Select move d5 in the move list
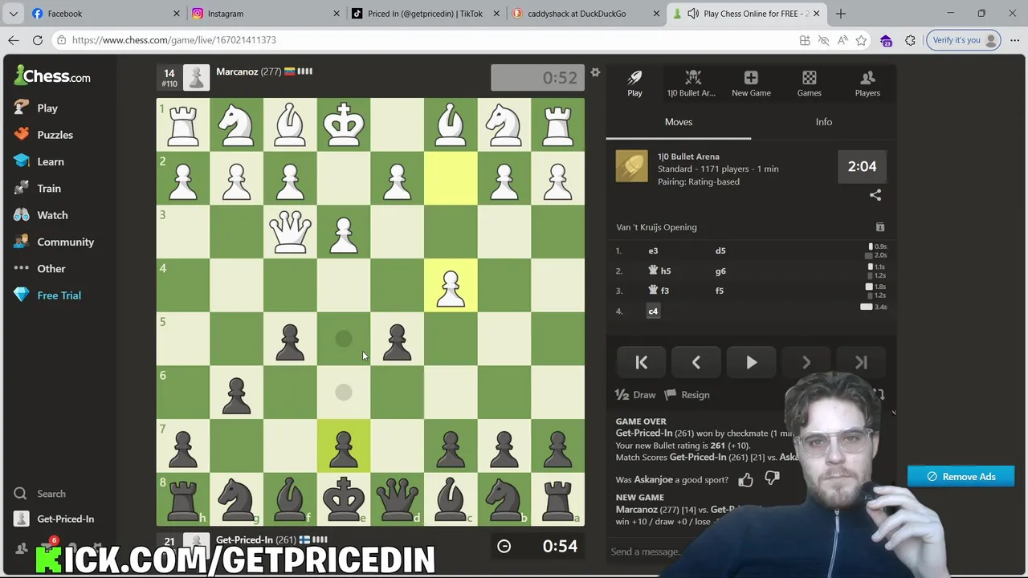The image size is (1028, 578). (720, 250)
